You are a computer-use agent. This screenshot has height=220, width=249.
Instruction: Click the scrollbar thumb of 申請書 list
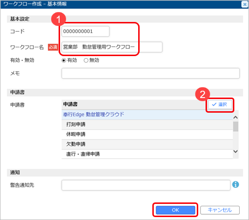tap(235, 126)
